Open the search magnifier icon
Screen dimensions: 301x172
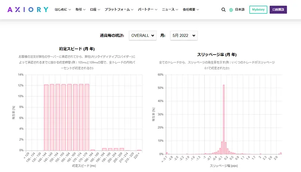(223, 9)
